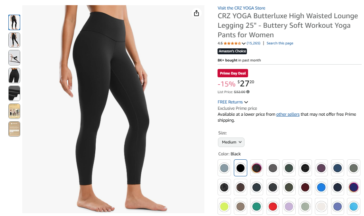Open the 15,265 ratings link

pos(253,43)
